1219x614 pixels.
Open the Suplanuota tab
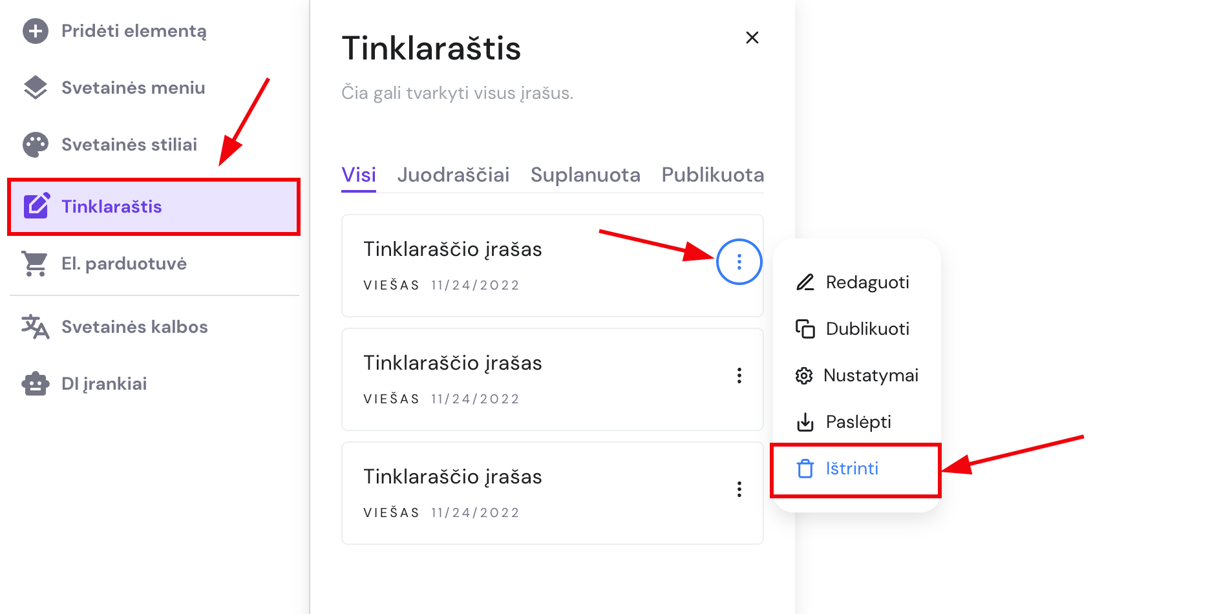click(x=585, y=175)
